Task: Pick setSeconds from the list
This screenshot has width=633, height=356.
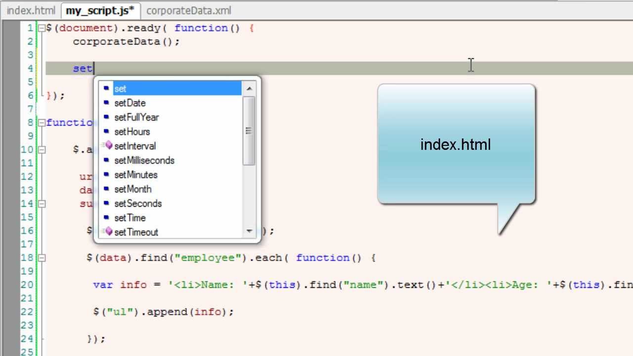Action: coord(137,203)
